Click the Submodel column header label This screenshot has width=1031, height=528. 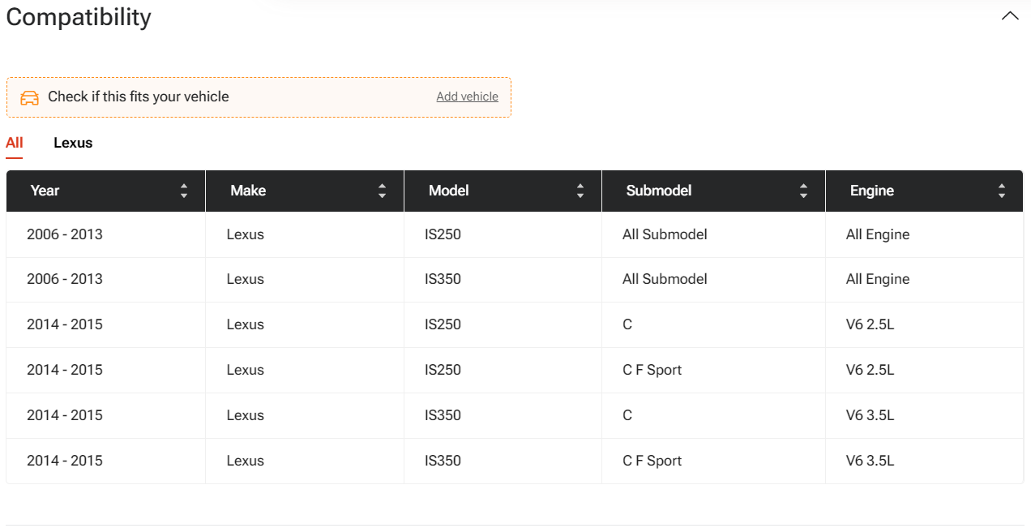pyautogui.click(x=659, y=191)
